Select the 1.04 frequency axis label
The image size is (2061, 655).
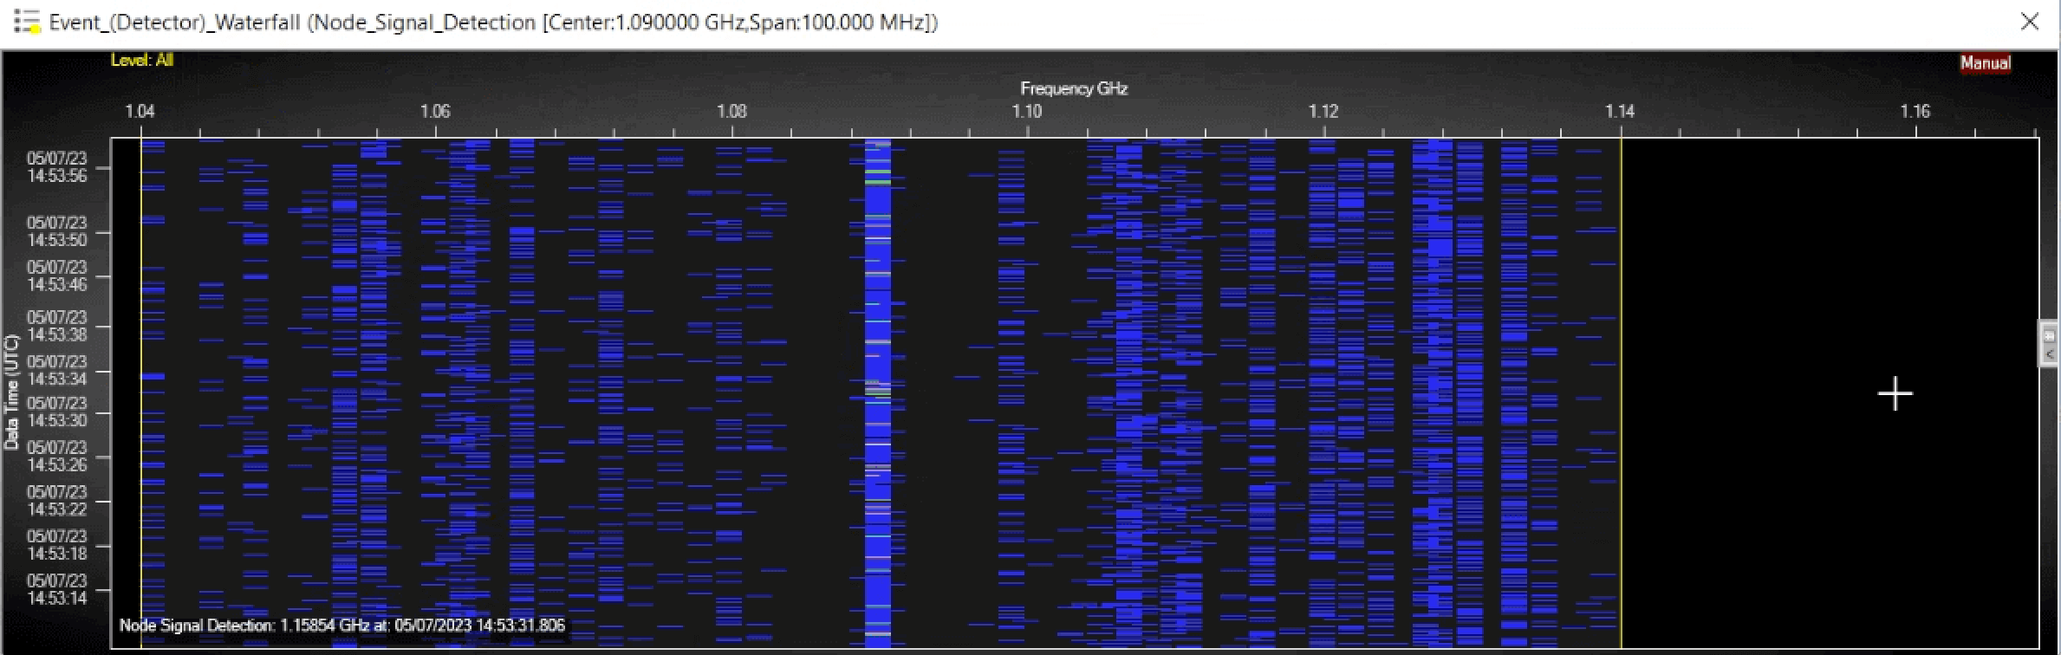point(140,111)
